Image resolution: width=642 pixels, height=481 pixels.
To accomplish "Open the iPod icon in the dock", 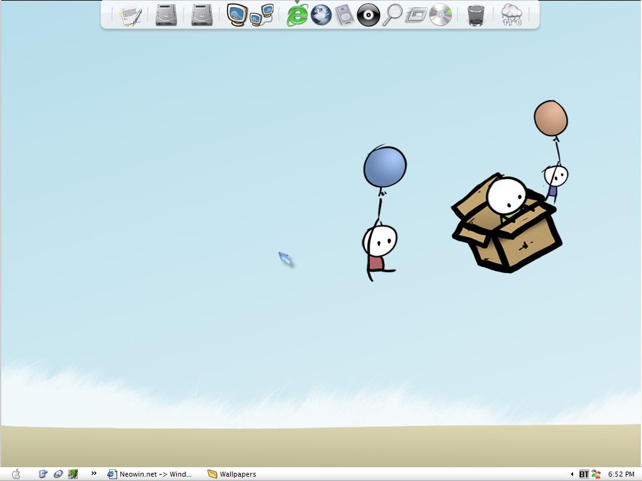I will [x=345, y=15].
